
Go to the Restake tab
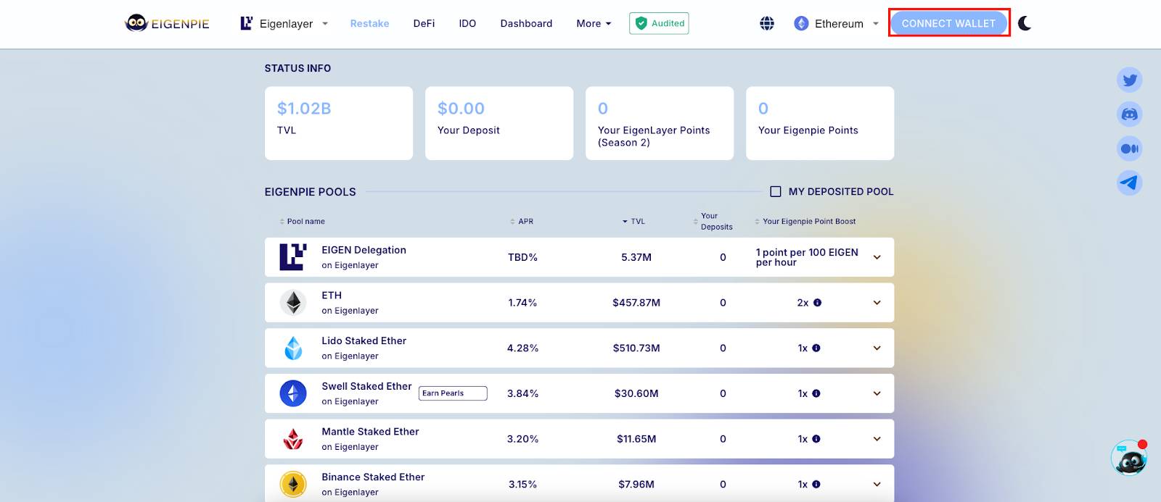tap(369, 23)
